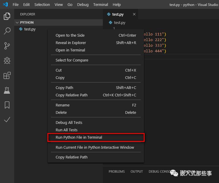The height and width of the screenshot is (183, 219).
Task: Click the checkmark icon in activity bar
Action: (x=7, y=119)
